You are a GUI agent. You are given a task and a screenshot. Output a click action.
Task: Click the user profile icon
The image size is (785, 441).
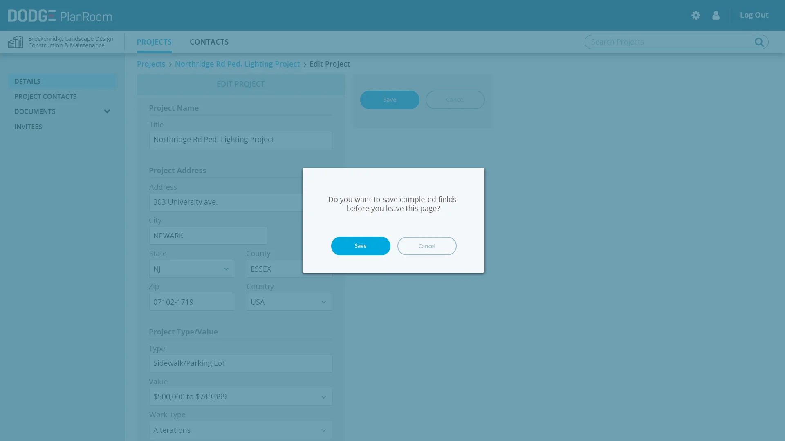point(715,15)
